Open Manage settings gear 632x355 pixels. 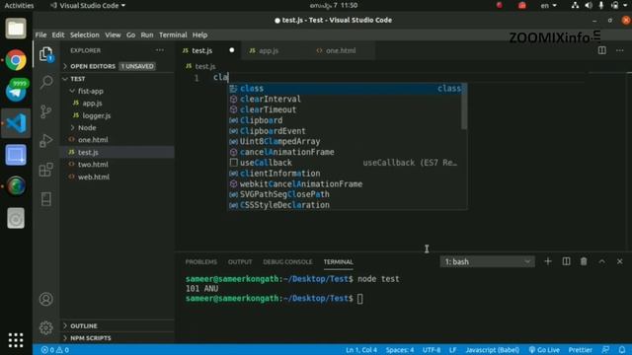(46, 328)
